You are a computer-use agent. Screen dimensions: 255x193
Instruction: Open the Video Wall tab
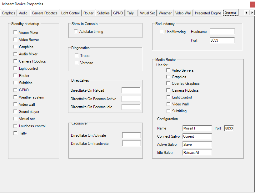(183, 13)
